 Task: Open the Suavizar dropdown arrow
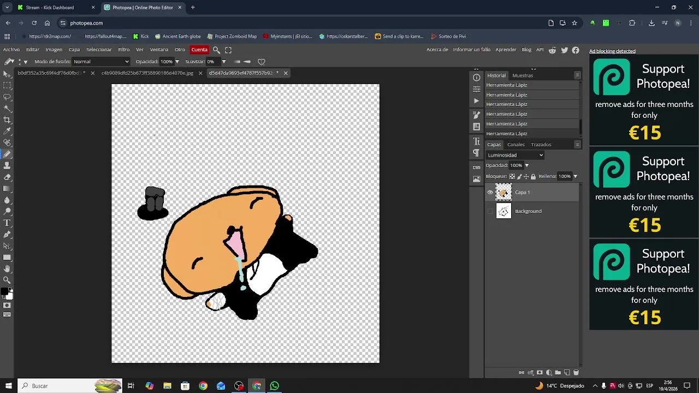(x=223, y=62)
